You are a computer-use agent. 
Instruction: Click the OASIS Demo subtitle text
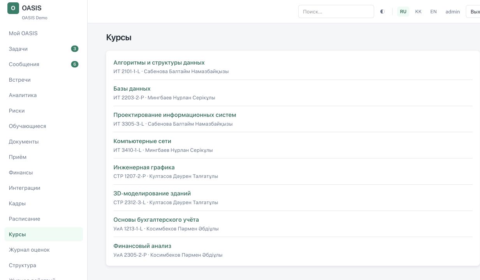coord(35,18)
